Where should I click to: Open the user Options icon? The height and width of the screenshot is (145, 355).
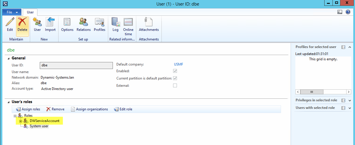click(67, 22)
